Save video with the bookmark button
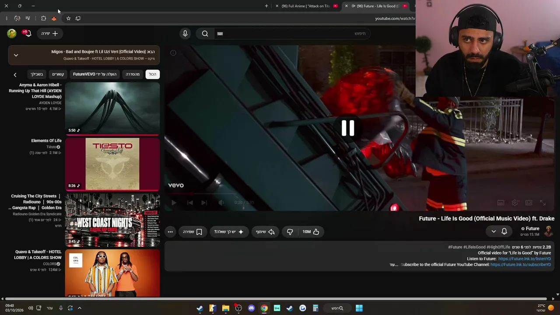Viewport: 560px width, 315px height. (x=192, y=232)
